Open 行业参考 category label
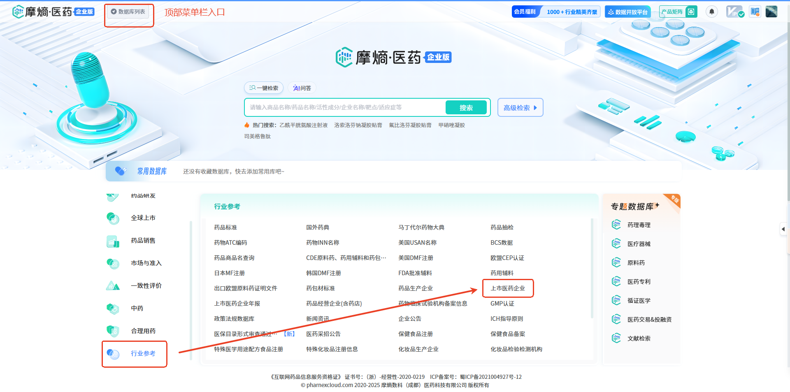The height and width of the screenshot is (392, 790). [x=143, y=353]
